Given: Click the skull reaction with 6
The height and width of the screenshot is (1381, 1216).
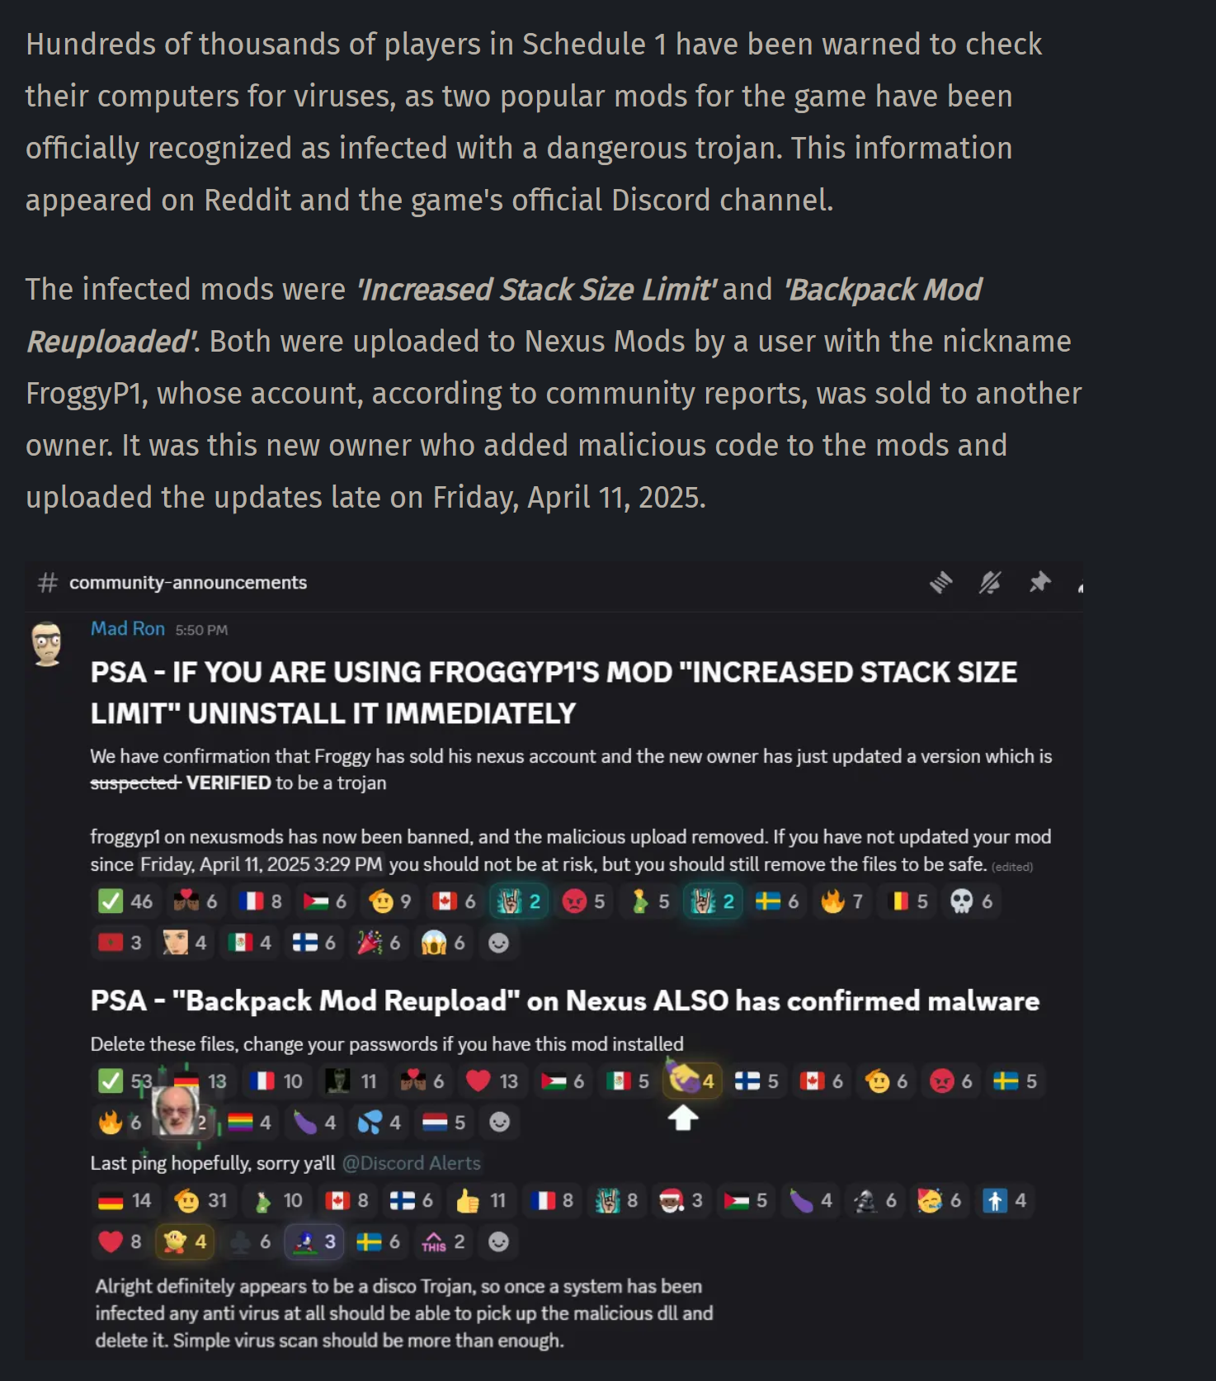Looking at the screenshot, I should click(x=971, y=901).
